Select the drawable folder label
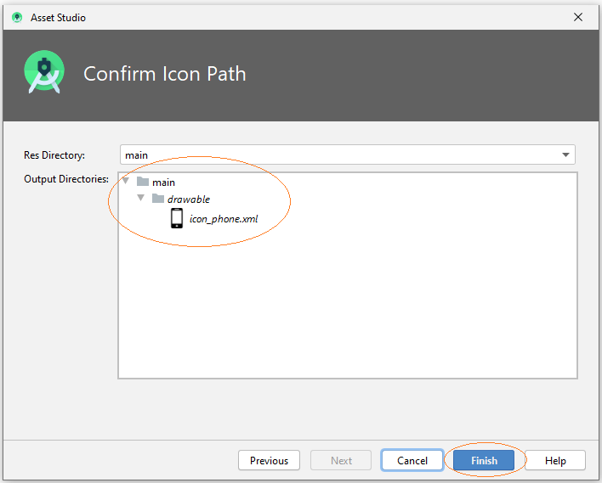The width and height of the screenshot is (602, 483). 189,199
